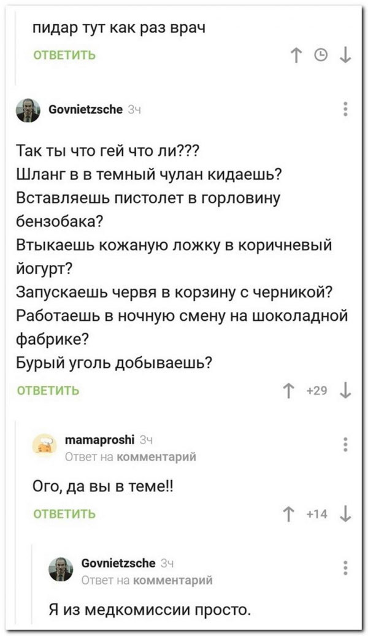Downvote the top comment about врач
Screen dimensions: 368x636
[345, 56]
